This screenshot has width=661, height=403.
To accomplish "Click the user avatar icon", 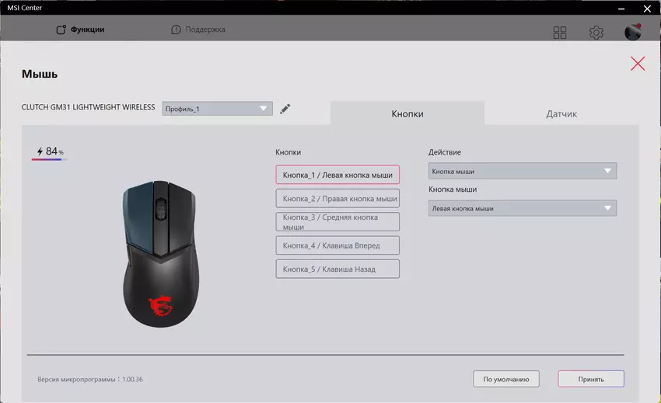I will [x=633, y=32].
